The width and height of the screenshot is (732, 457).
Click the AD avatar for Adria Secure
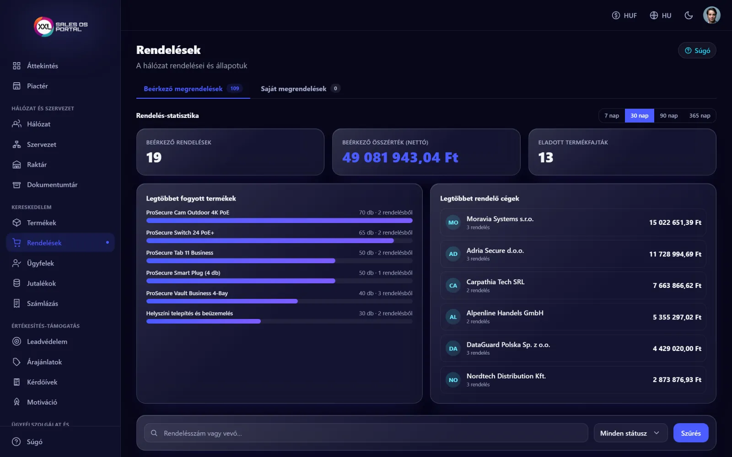(453, 254)
